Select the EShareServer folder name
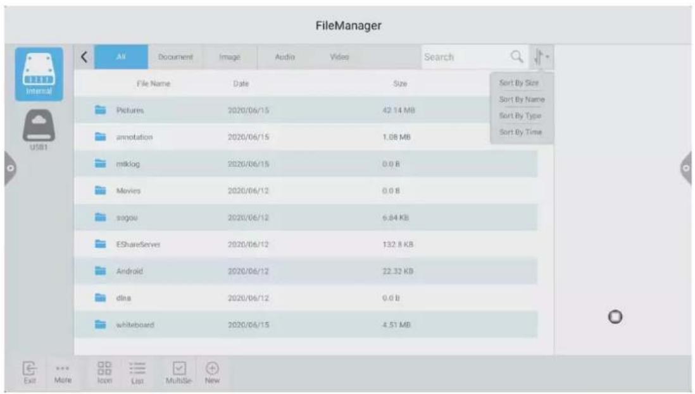The image size is (695, 394). tap(138, 244)
